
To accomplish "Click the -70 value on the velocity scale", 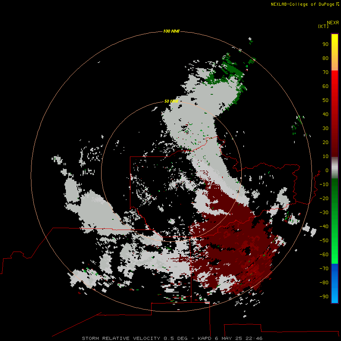I will [x=324, y=269].
